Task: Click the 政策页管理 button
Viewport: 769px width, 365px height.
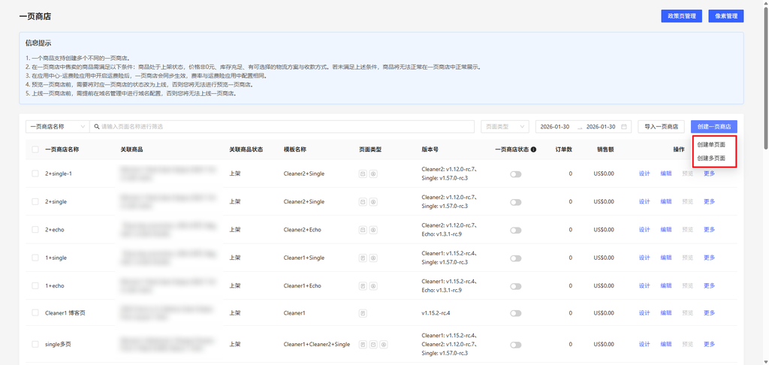Action: coord(682,16)
